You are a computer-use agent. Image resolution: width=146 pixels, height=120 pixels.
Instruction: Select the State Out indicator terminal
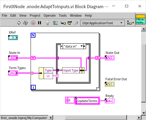(110, 58)
